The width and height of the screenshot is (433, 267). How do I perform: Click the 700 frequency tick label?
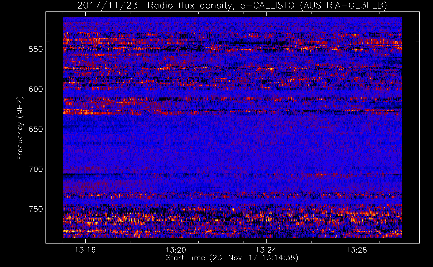tap(36, 169)
